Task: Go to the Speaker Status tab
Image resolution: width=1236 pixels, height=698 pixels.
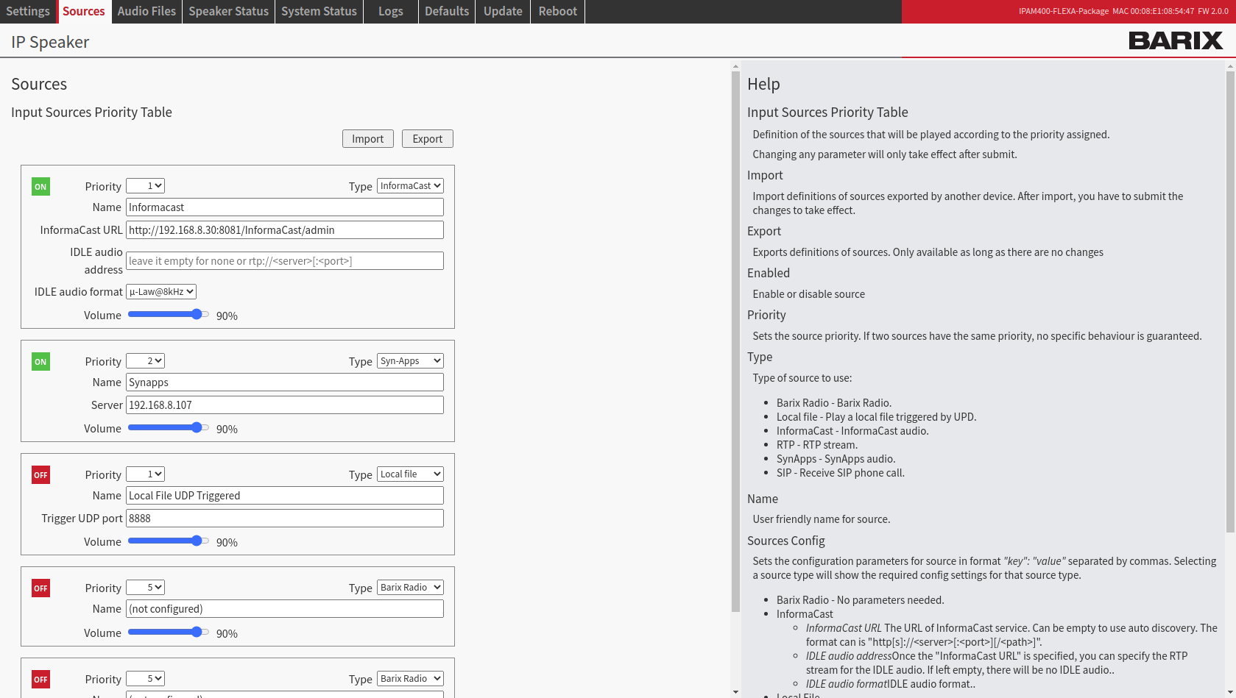Action: pos(228,12)
